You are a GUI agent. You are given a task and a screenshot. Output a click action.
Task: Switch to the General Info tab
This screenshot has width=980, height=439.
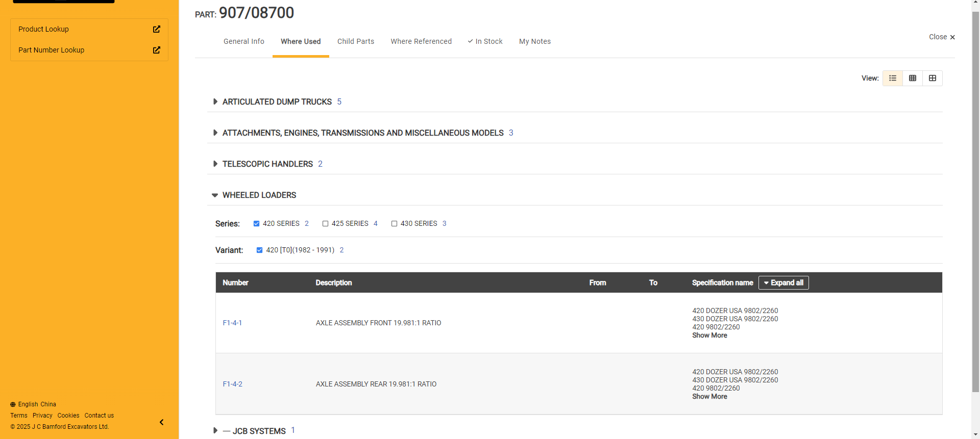point(244,41)
